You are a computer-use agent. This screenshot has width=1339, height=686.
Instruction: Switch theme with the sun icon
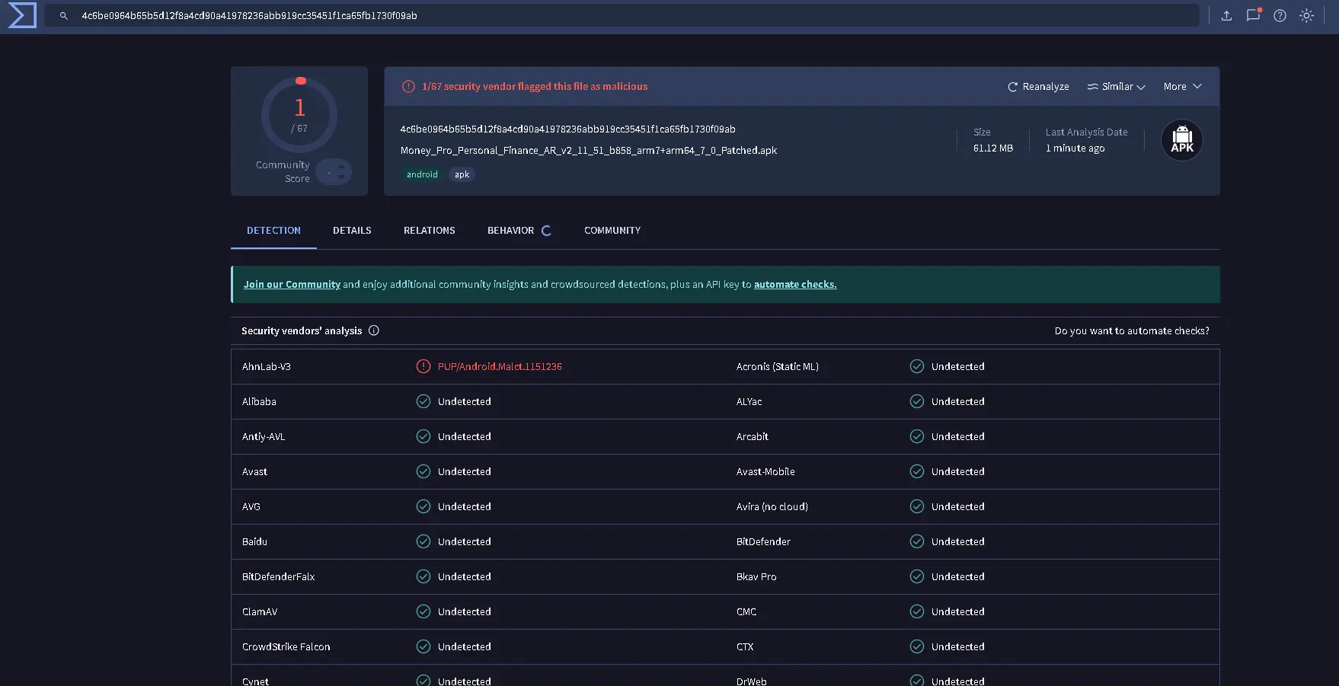tap(1306, 15)
